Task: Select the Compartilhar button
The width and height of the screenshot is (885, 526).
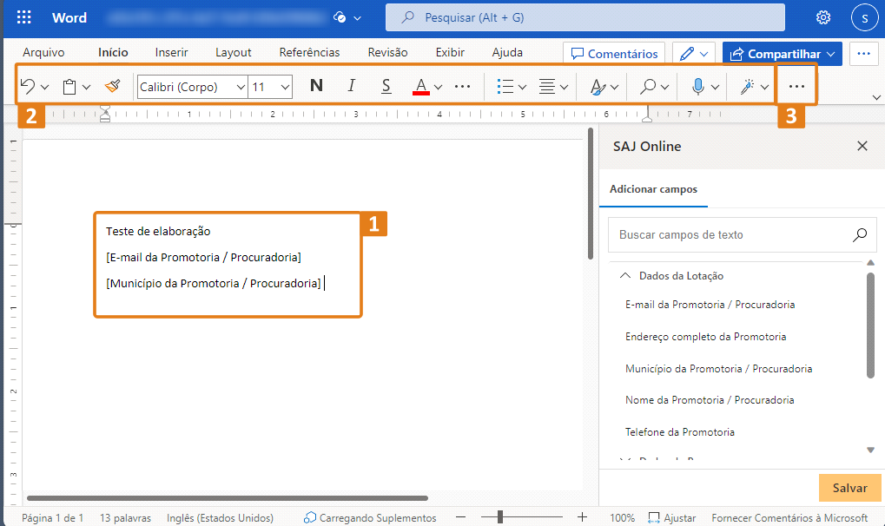Action: pos(780,53)
